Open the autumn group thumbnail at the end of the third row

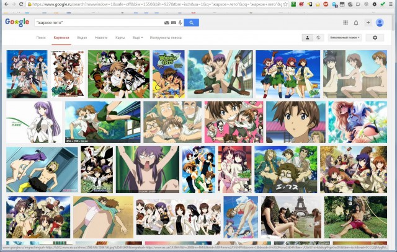click(354, 170)
